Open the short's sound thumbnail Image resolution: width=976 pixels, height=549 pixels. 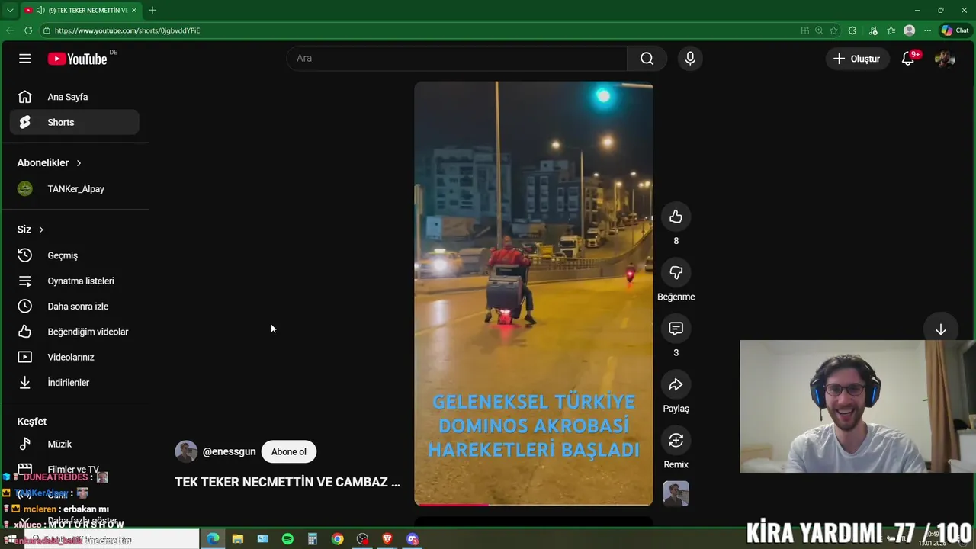click(x=676, y=493)
